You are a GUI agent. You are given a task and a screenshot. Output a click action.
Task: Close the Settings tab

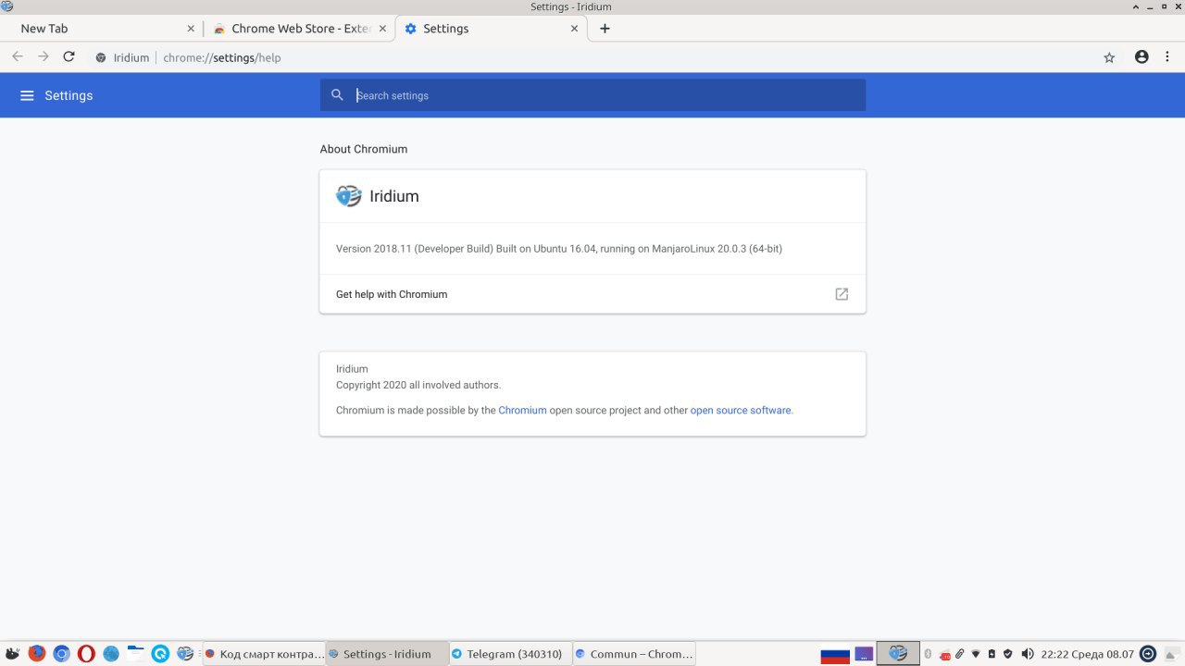[x=575, y=29]
